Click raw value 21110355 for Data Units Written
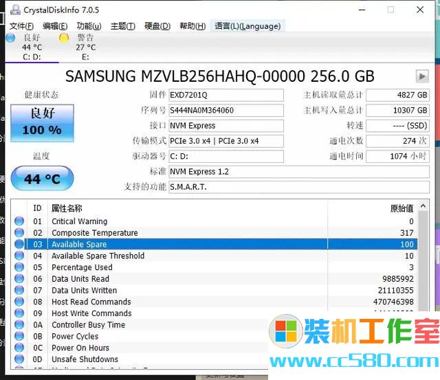 pyautogui.click(x=396, y=290)
